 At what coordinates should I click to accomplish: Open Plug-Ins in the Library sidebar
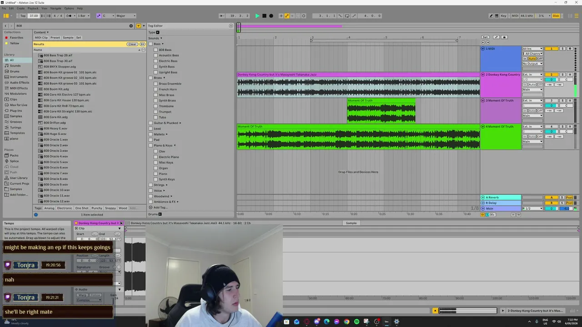tap(16, 110)
